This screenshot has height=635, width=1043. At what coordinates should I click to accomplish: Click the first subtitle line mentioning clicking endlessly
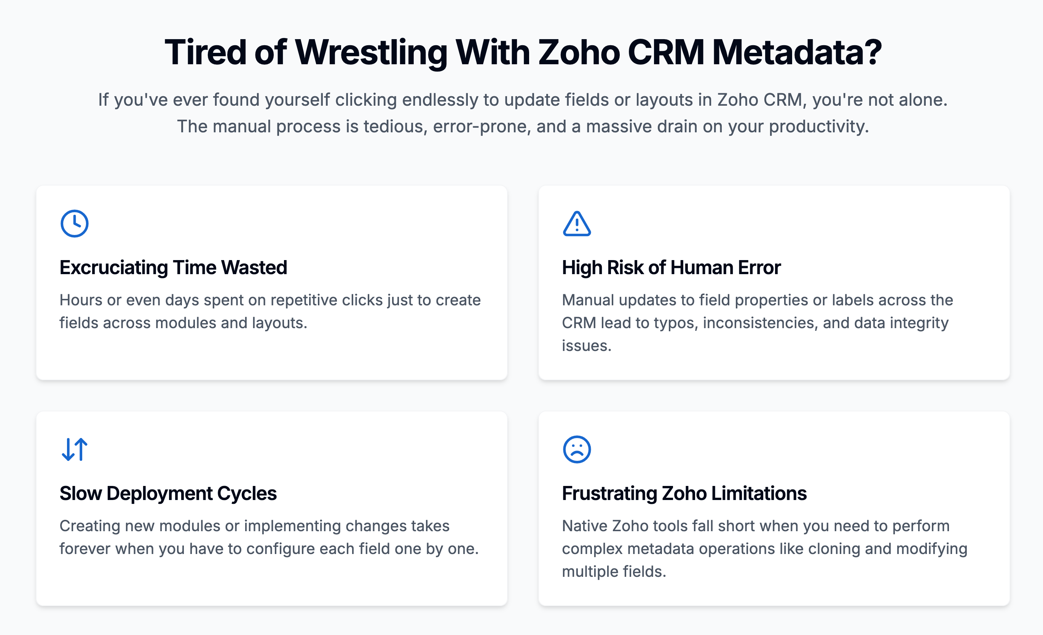[523, 100]
